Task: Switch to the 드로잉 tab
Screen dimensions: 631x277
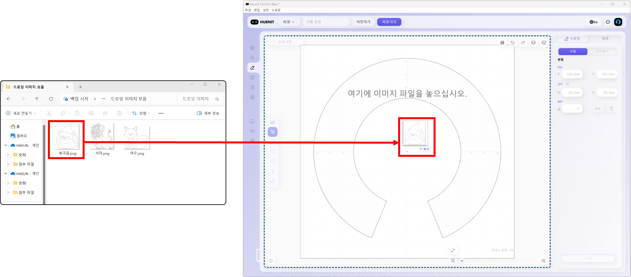Action: click(572, 39)
